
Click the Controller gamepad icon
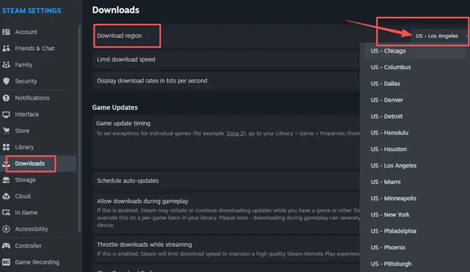point(6,246)
